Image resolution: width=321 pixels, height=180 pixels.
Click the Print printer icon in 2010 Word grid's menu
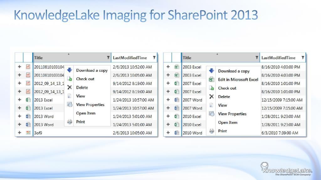tap(212, 131)
